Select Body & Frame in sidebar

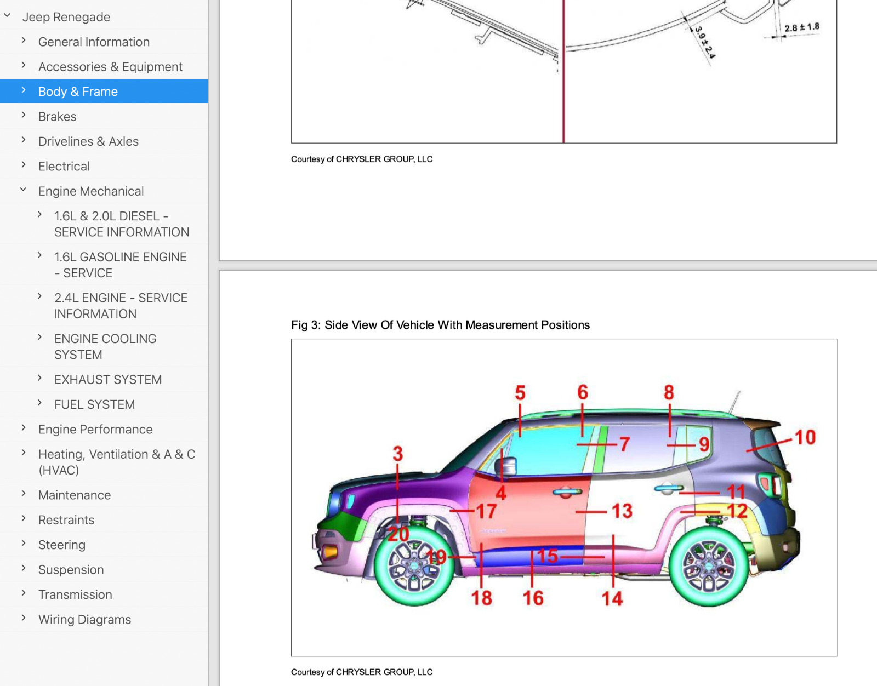click(78, 92)
